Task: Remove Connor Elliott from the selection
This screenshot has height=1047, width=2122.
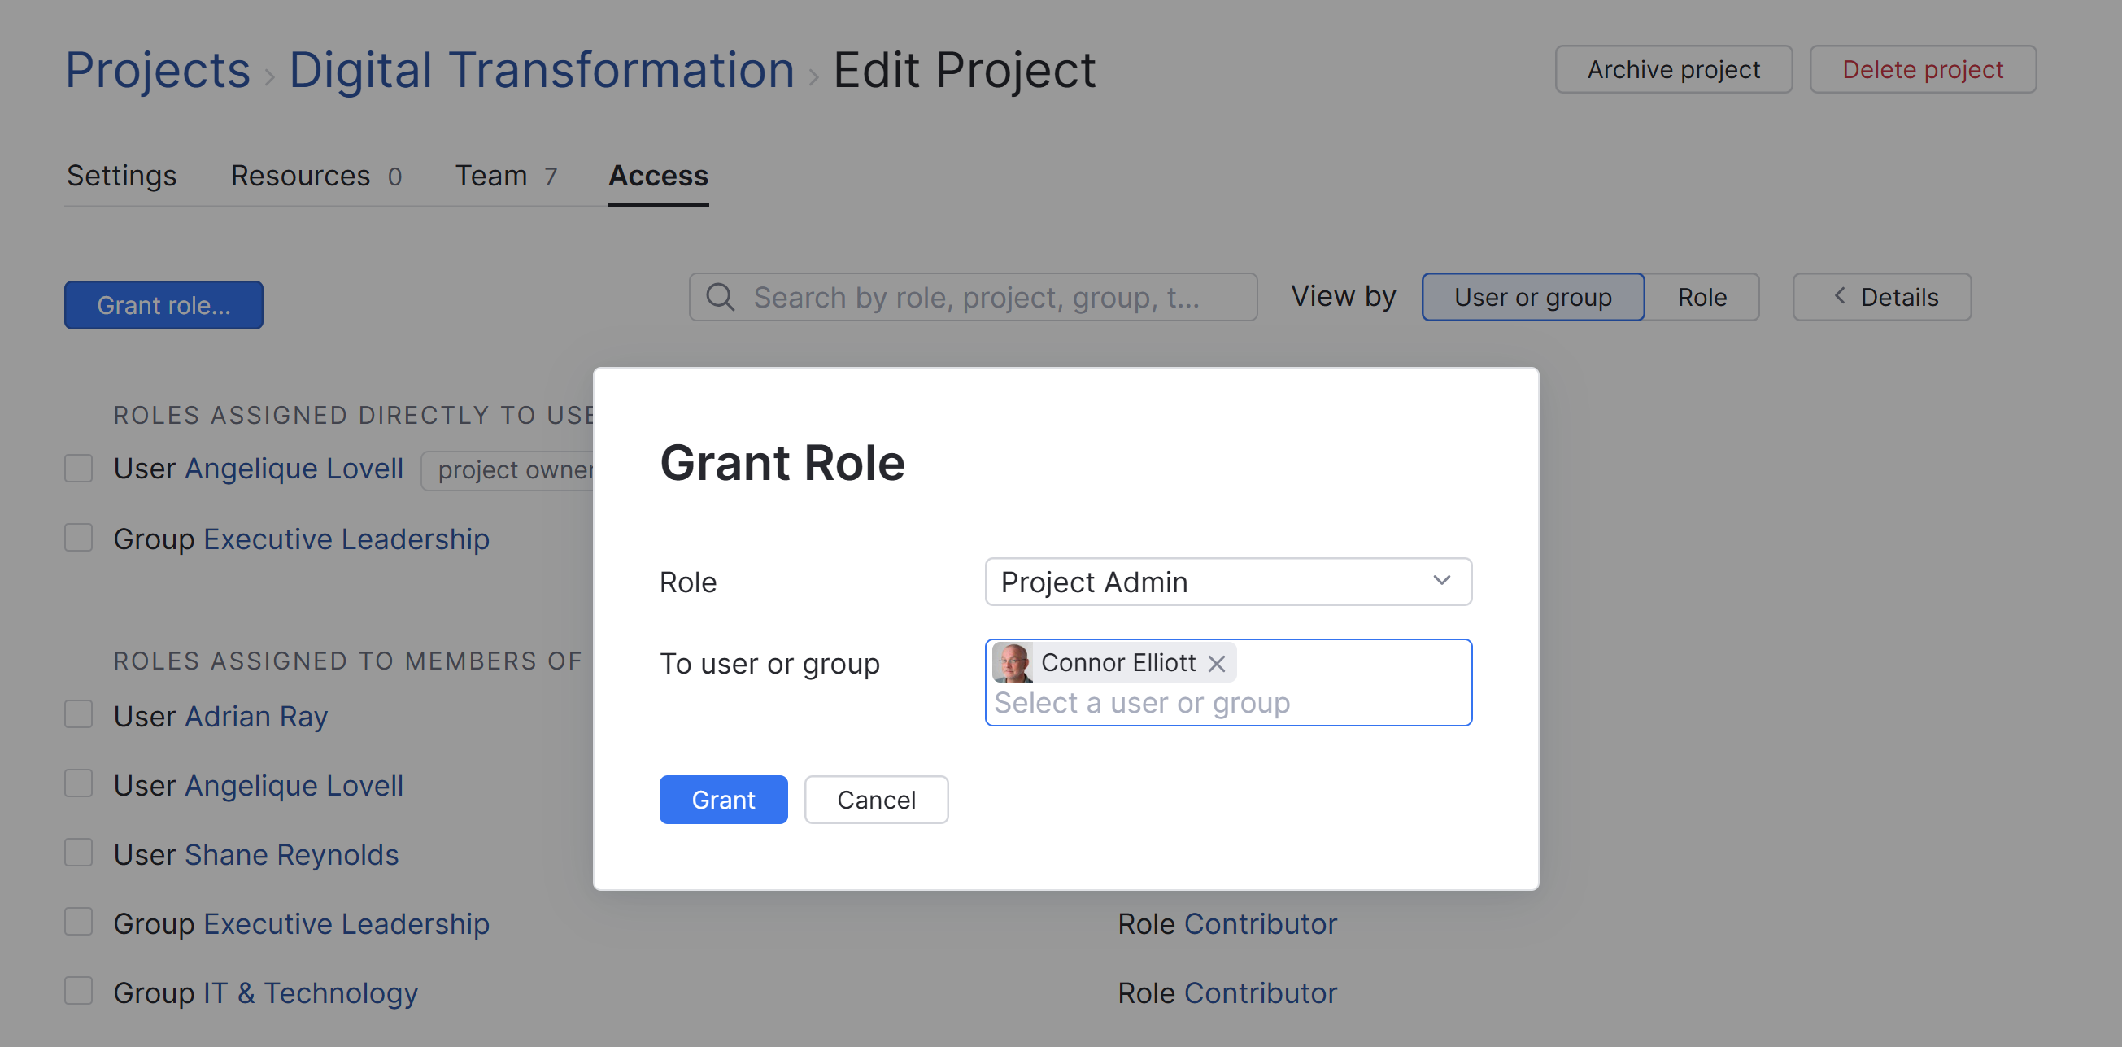Action: [x=1216, y=663]
